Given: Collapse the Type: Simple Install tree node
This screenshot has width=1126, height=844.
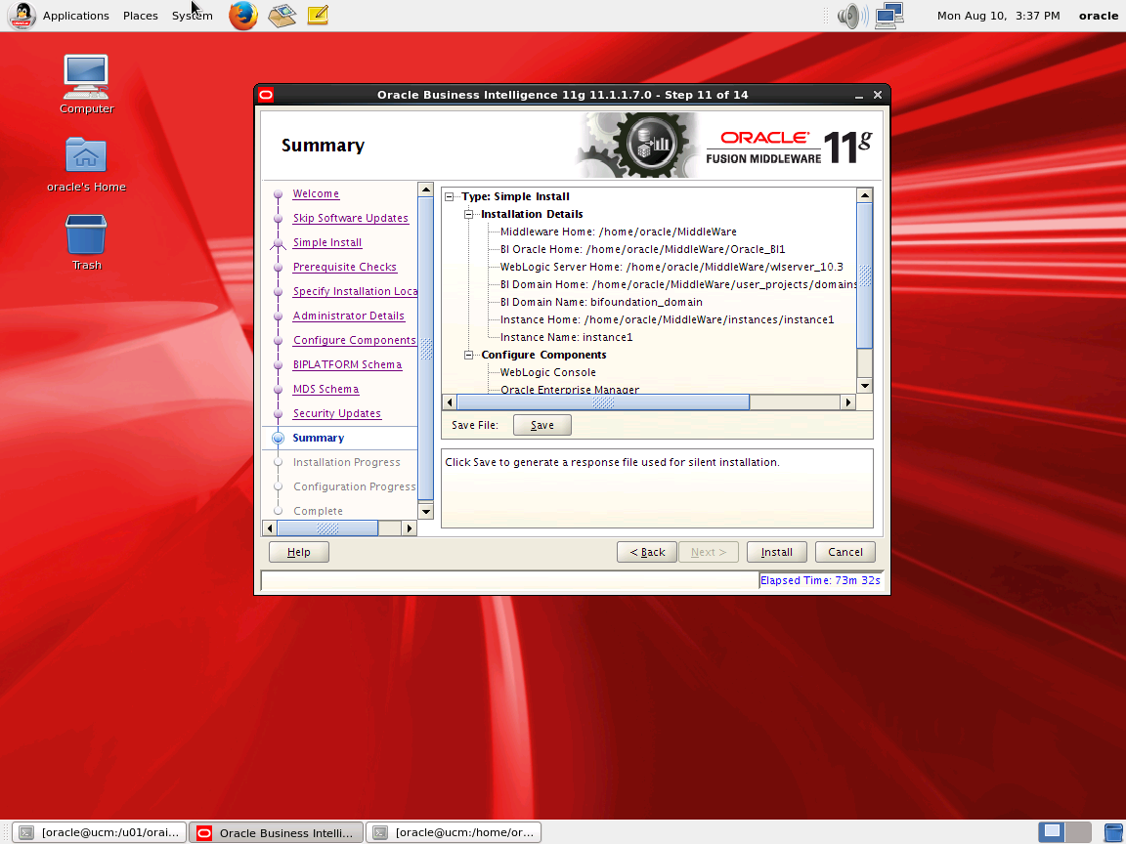Looking at the screenshot, I should click(450, 196).
